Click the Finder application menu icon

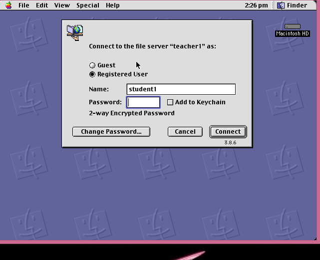click(x=281, y=5)
